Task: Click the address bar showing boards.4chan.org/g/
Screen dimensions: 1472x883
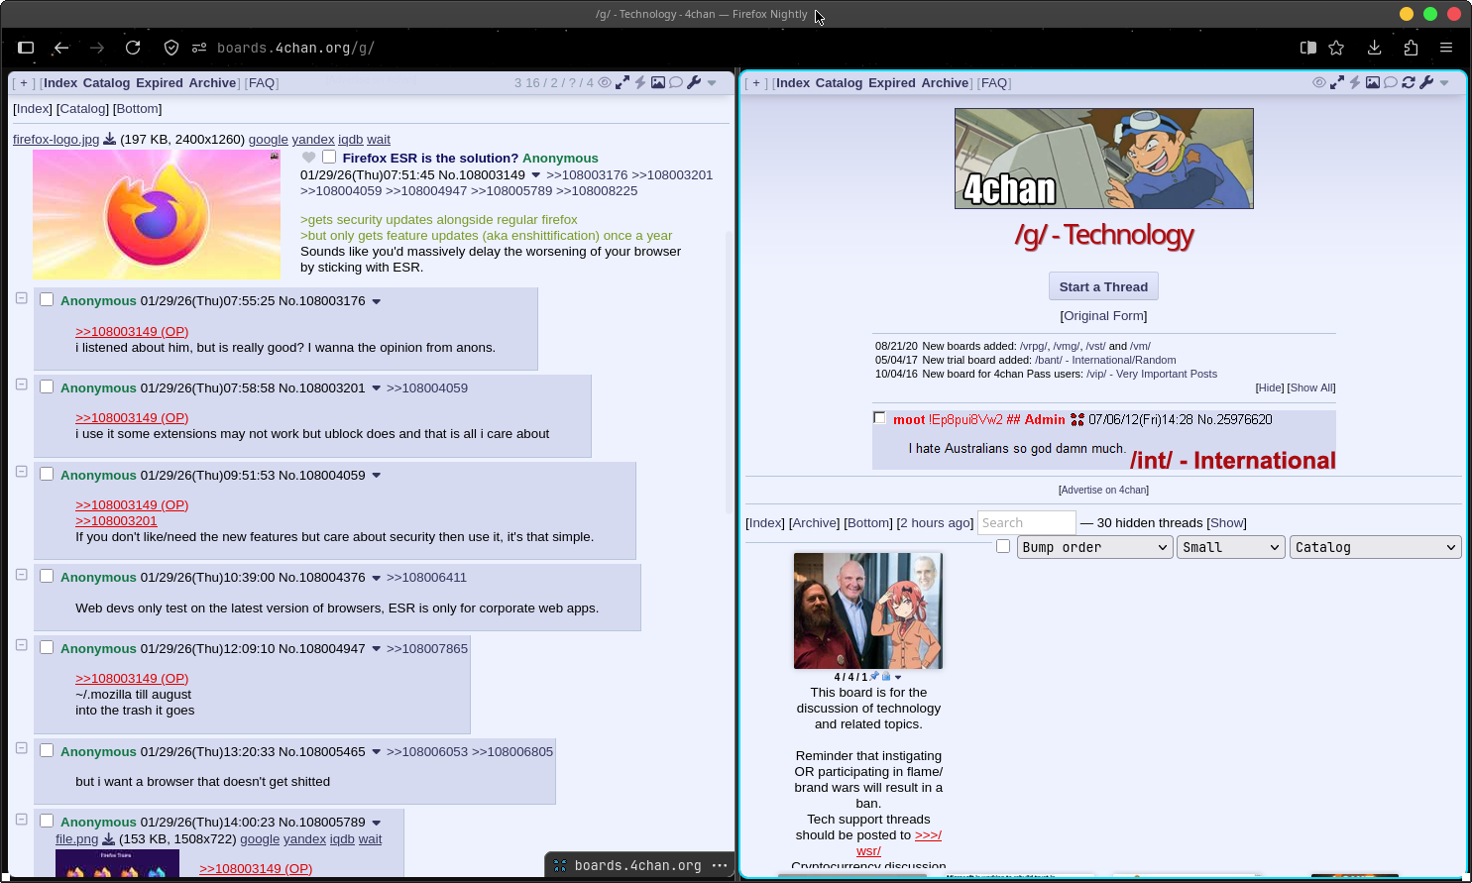Action: [x=295, y=48]
